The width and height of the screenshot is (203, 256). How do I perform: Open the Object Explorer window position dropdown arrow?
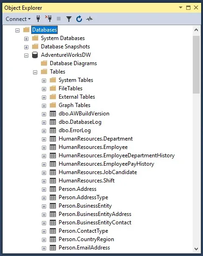coord(181,7)
